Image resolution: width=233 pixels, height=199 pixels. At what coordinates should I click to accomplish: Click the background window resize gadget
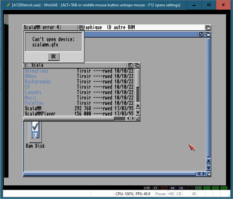tap(208, 174)
